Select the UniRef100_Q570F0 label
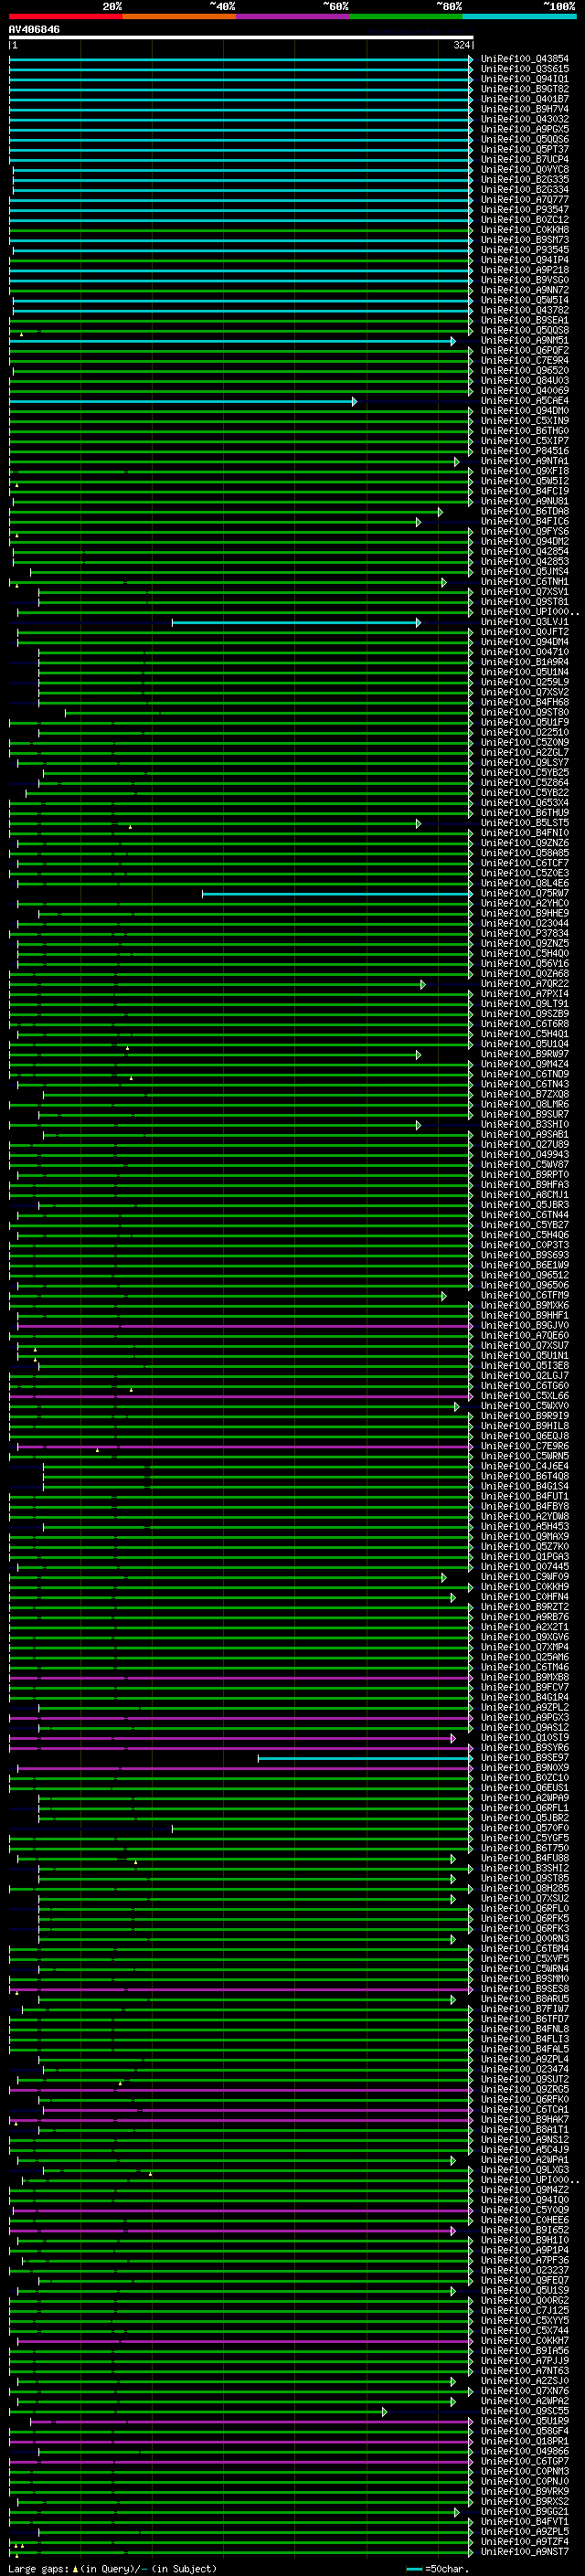 [525, 1829]
